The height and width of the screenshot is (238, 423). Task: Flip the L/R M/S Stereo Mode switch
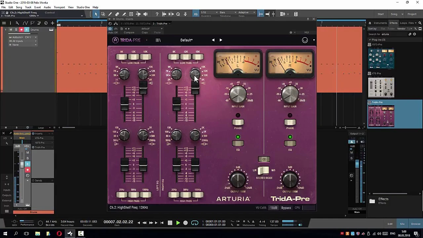coord(263,171)
